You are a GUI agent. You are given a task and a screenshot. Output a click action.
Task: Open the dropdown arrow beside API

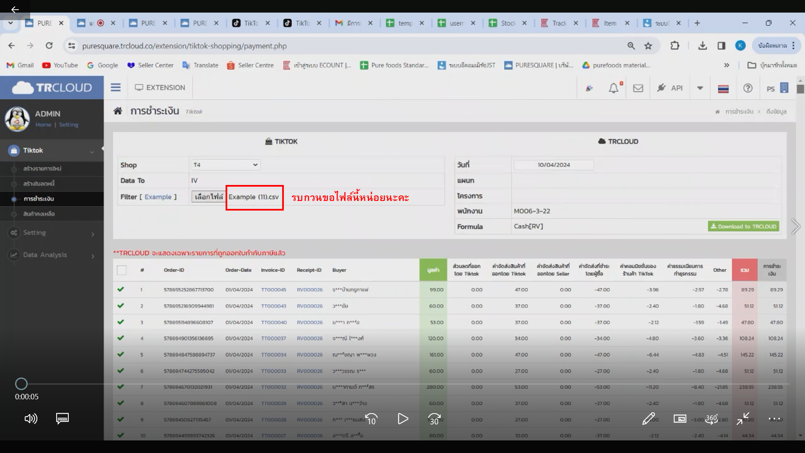pos(700,88)
